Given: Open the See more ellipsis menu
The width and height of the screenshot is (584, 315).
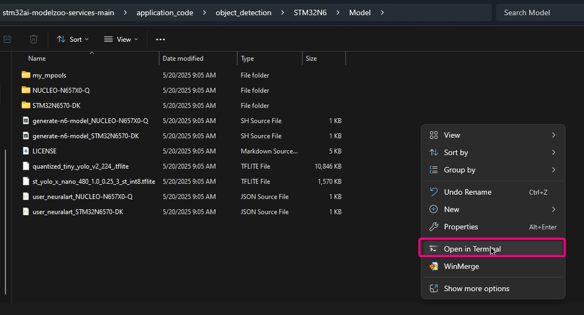Looking at the screenshot, I should 160,39.
